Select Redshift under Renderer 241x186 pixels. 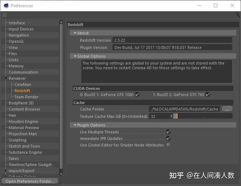22,91
